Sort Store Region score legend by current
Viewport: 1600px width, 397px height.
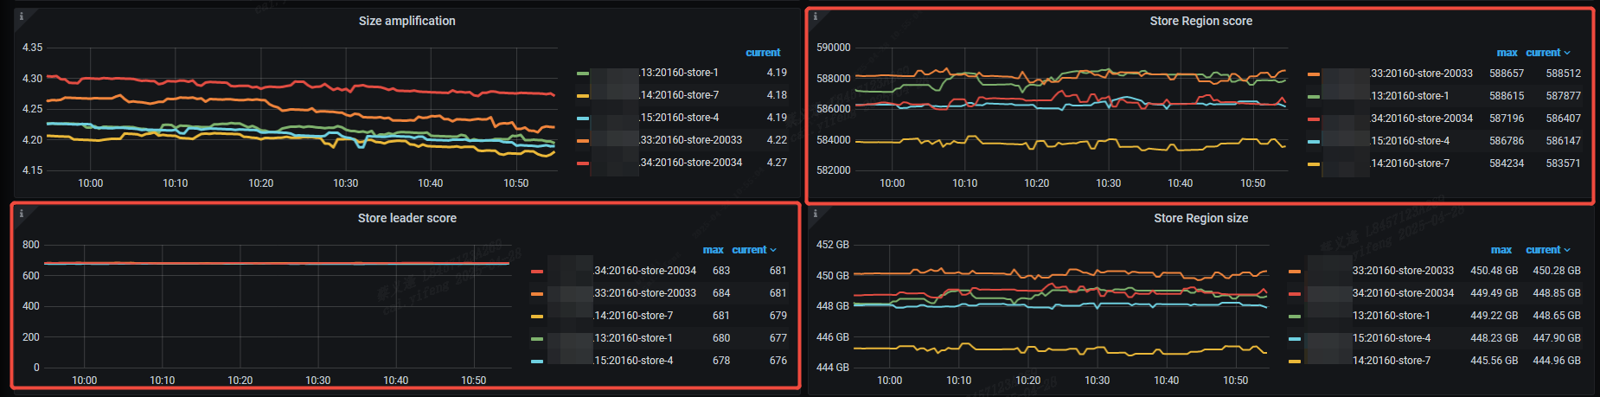1547,53
